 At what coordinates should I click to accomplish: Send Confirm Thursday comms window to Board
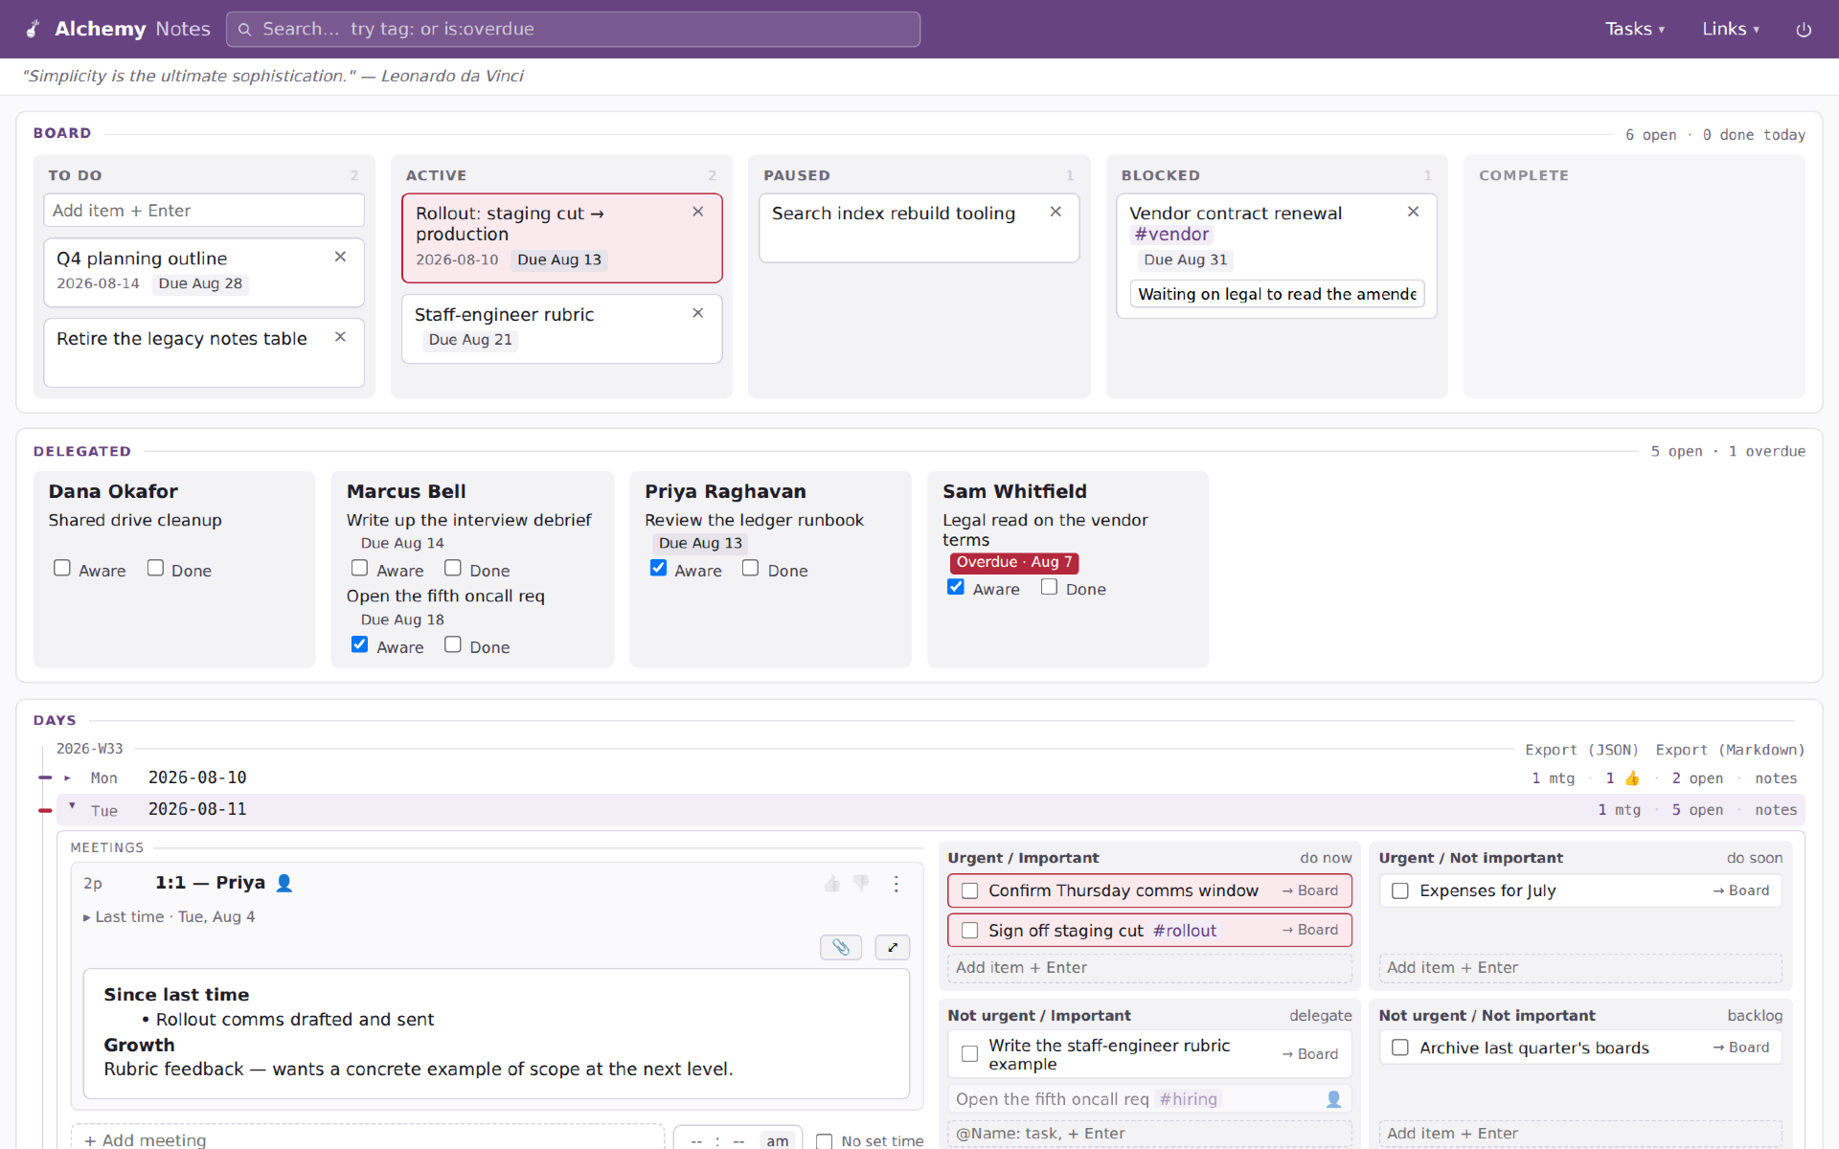point(1310,891)
